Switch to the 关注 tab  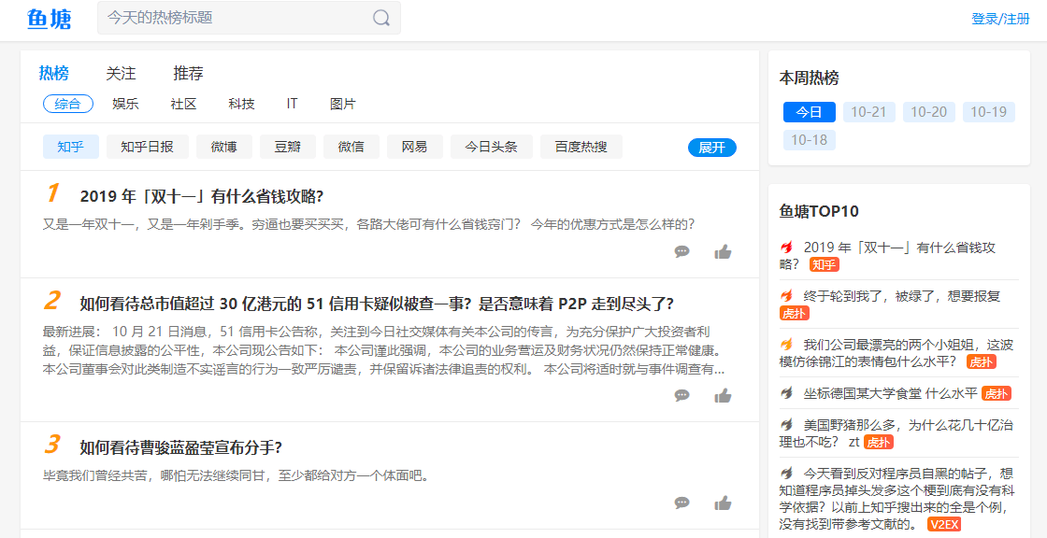pos(121,73)
